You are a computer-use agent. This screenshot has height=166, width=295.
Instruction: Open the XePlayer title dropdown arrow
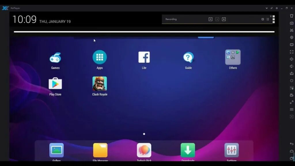[266, 8]
